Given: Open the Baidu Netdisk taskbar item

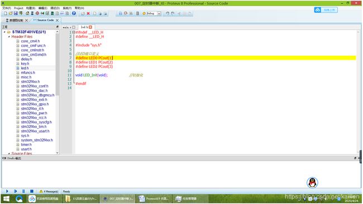Looking at the screenshot, I should (44, 198).
